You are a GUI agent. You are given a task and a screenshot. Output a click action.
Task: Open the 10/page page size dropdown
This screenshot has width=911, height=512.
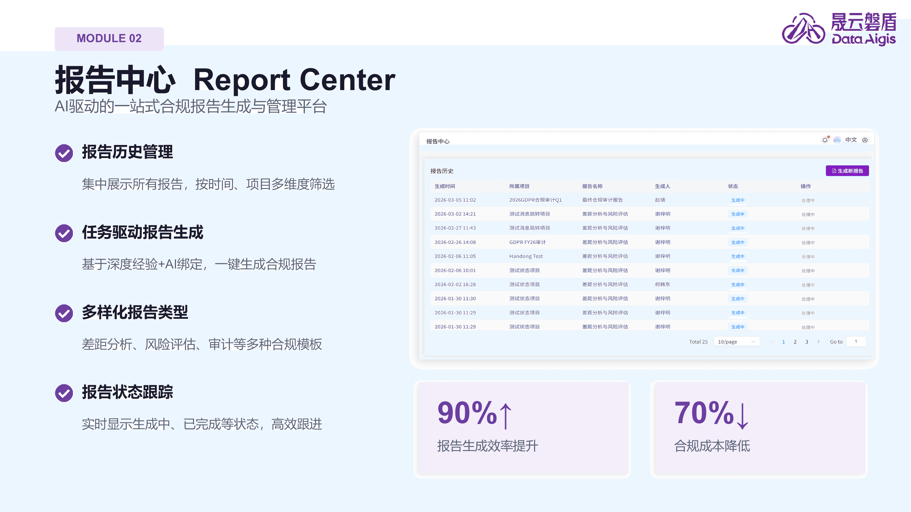tap(737, 341)
